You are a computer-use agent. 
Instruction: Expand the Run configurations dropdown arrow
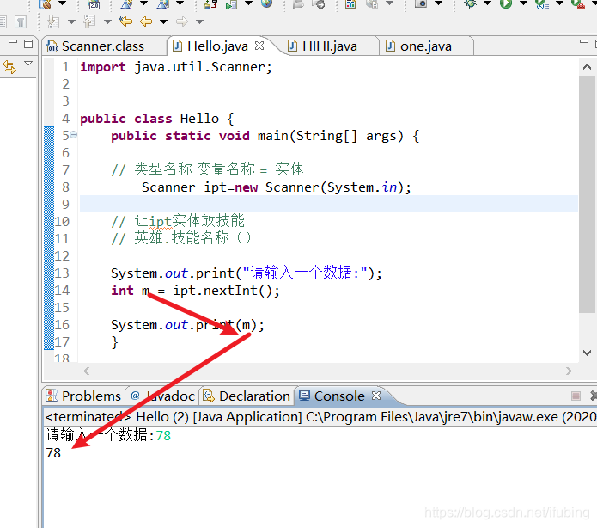(x=523, y=3)
